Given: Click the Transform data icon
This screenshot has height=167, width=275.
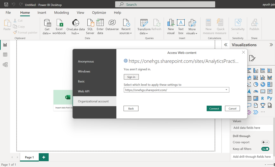Looking at the screenshot, I should tap(144, 23).
